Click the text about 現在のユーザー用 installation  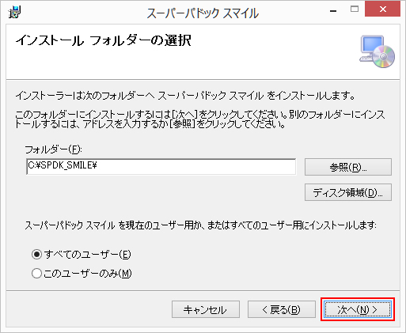tap(200, 225)
